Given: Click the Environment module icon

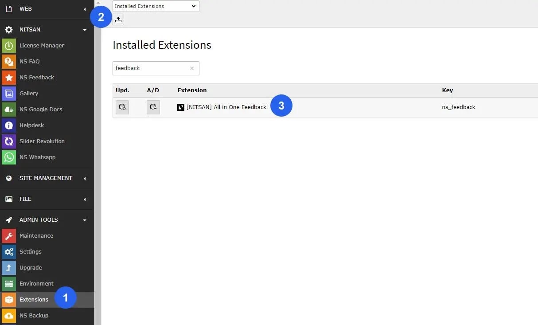Looking at the screenshot, I should pos(9,283).
